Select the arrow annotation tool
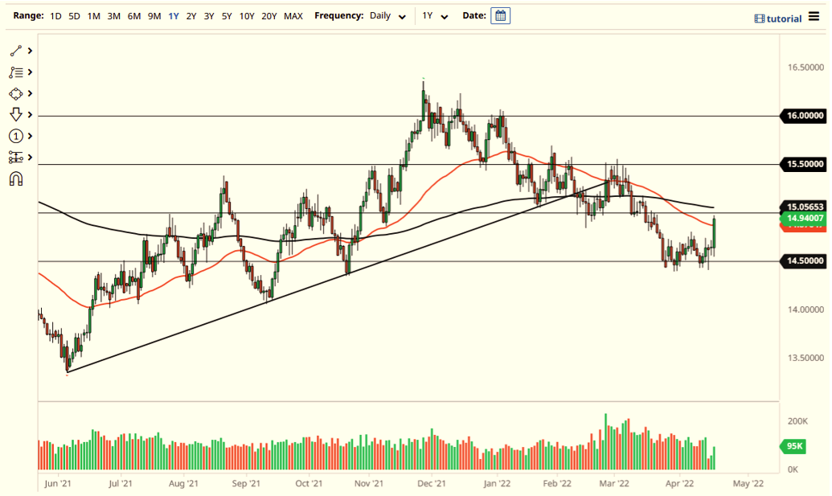The image size is (832, 496). [14, 115]
